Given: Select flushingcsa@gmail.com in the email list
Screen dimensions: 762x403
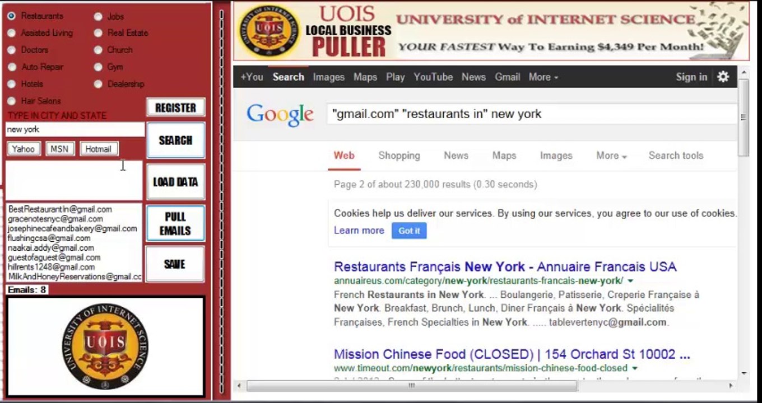Looking at the screenshot, I should 49,238.
